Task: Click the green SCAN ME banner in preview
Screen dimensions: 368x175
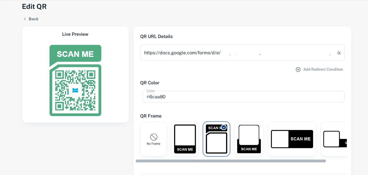Action: click(75, 54)
